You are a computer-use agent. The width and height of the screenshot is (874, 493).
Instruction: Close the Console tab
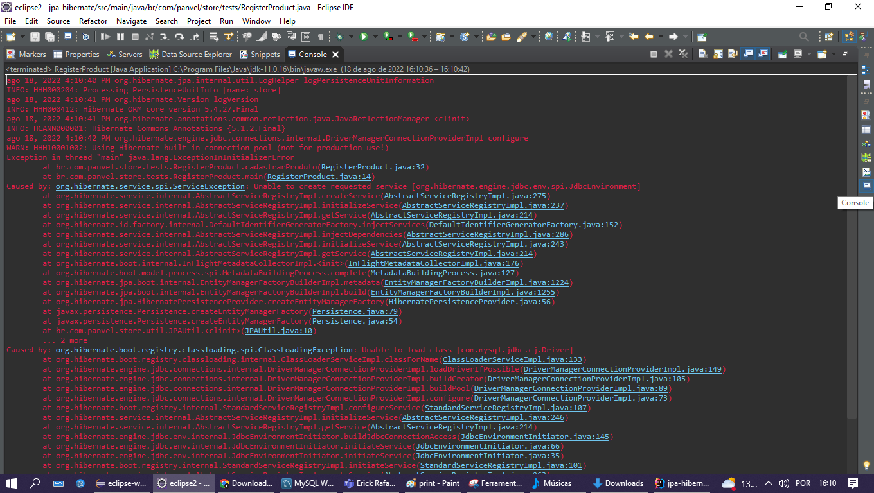(335, 55)
